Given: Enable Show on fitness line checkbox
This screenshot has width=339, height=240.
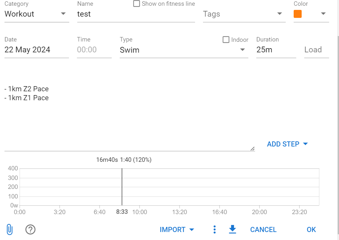Looking at the screenshot, I should coord(136,4).
